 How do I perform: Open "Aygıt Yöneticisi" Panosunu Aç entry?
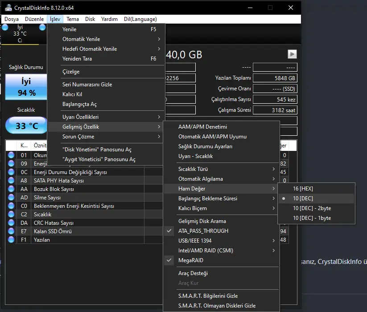tap(106, 159)
